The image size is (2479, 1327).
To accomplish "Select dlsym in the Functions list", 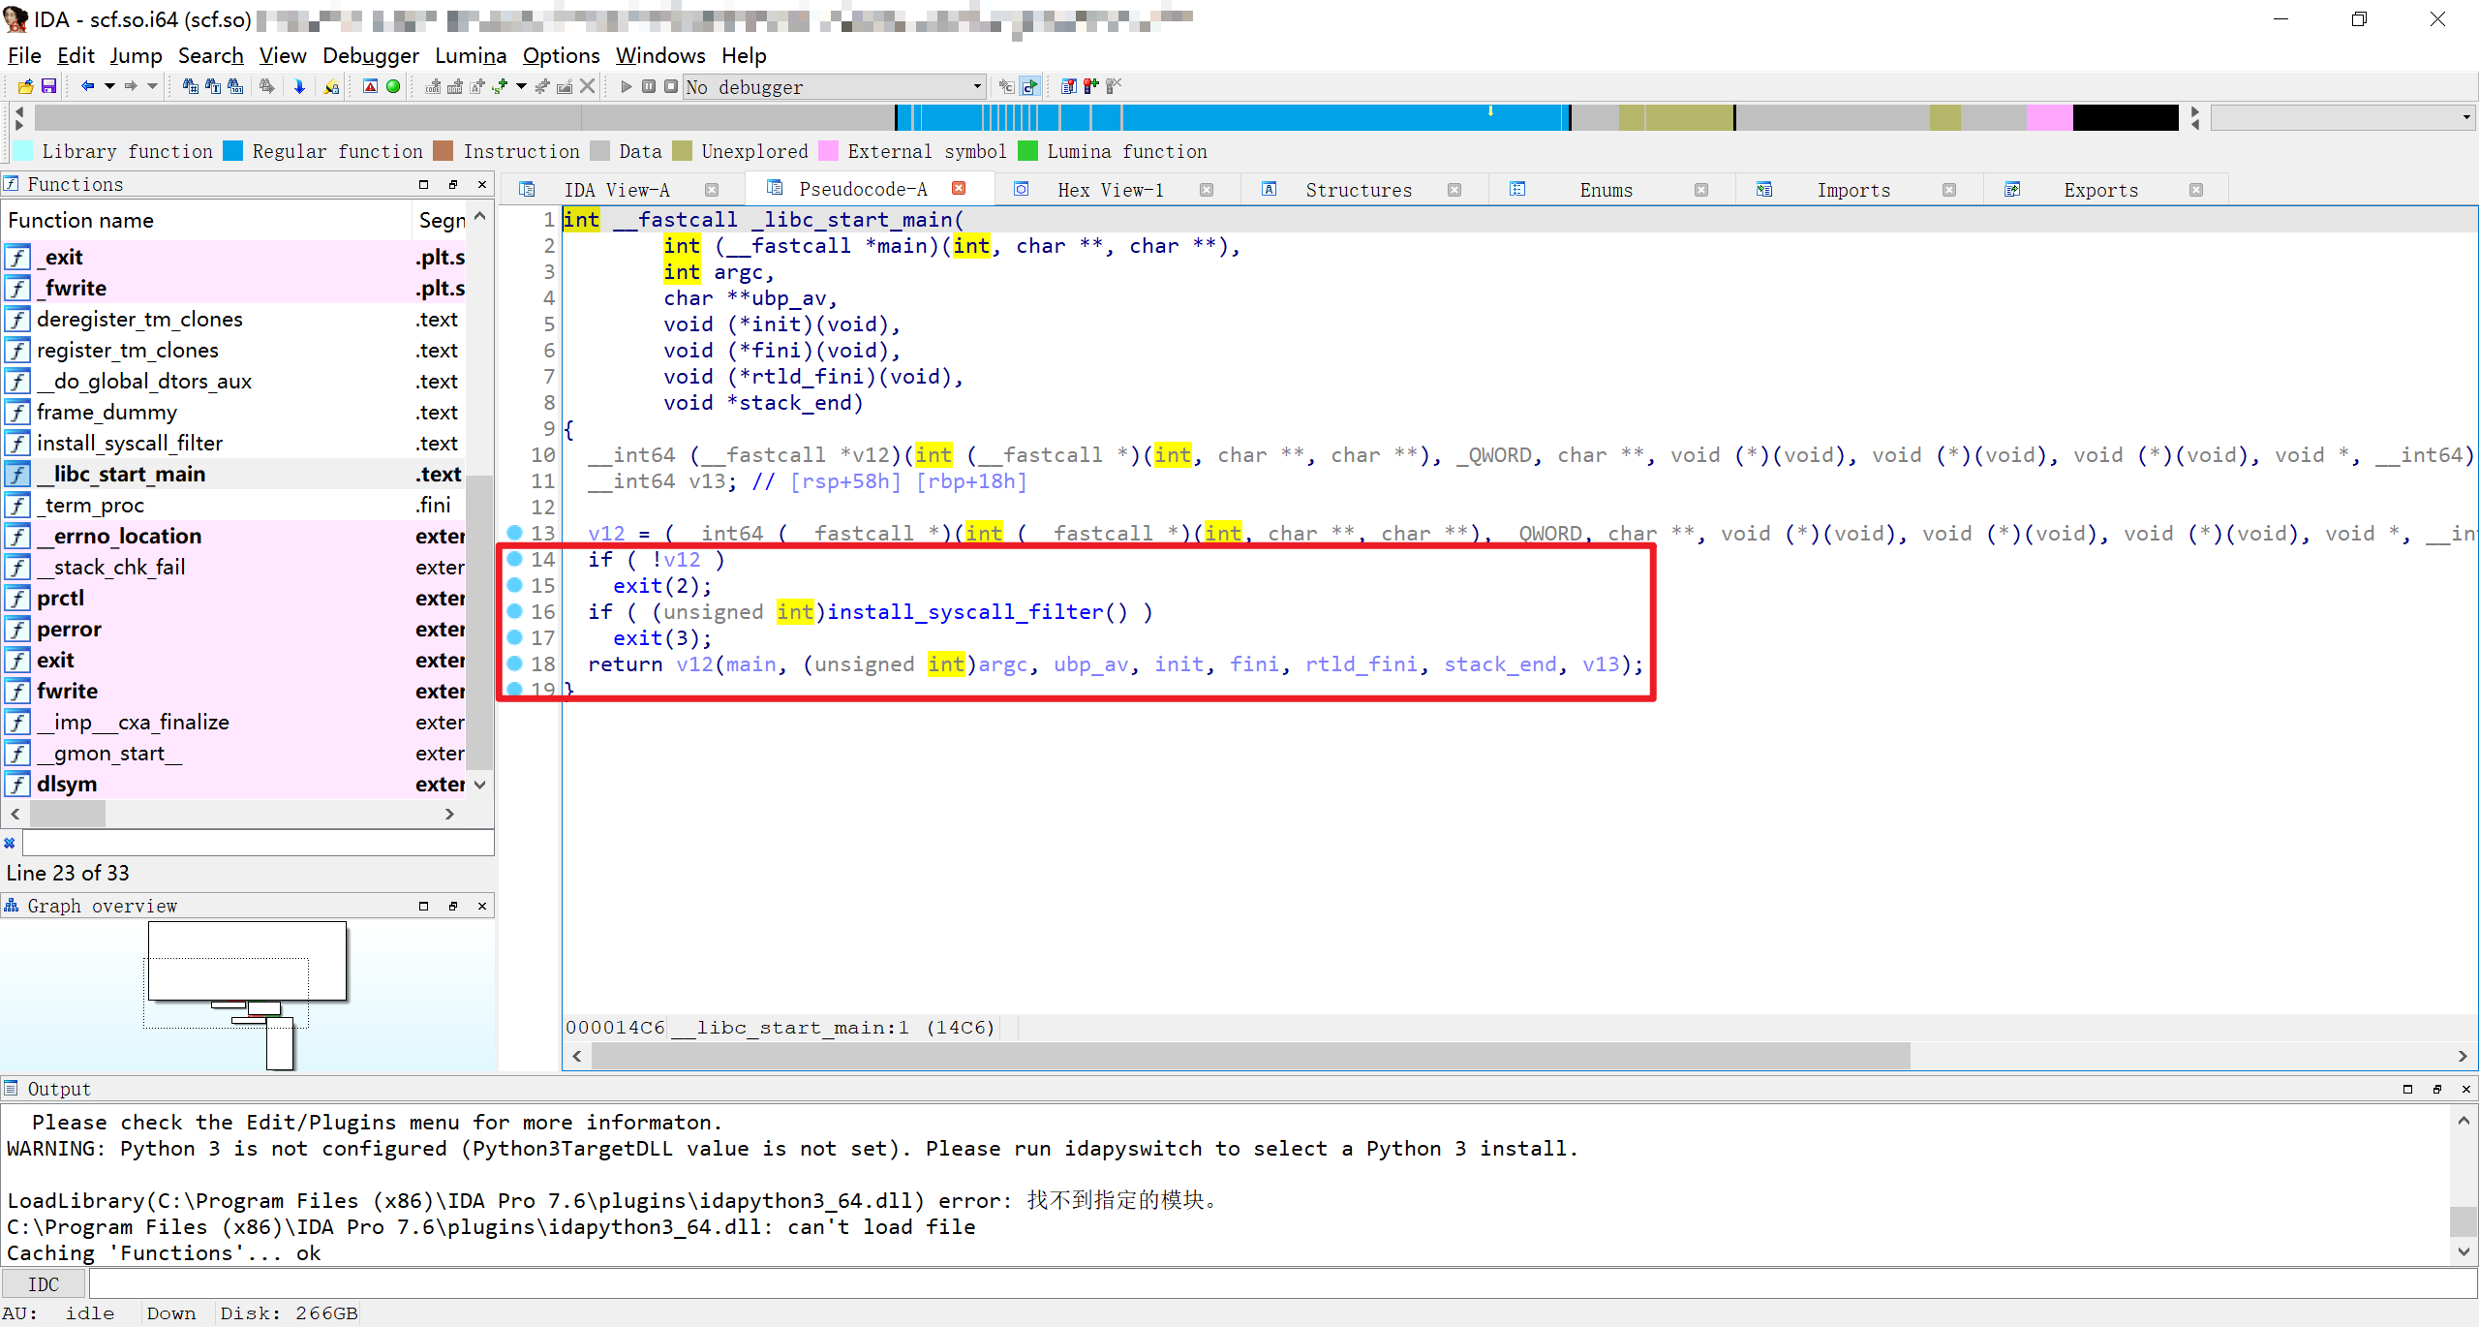I will point(232,784).
